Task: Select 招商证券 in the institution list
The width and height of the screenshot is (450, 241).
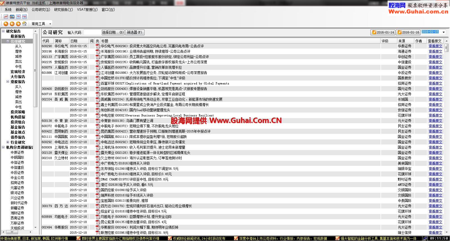Action: click(x=17, y=183)
